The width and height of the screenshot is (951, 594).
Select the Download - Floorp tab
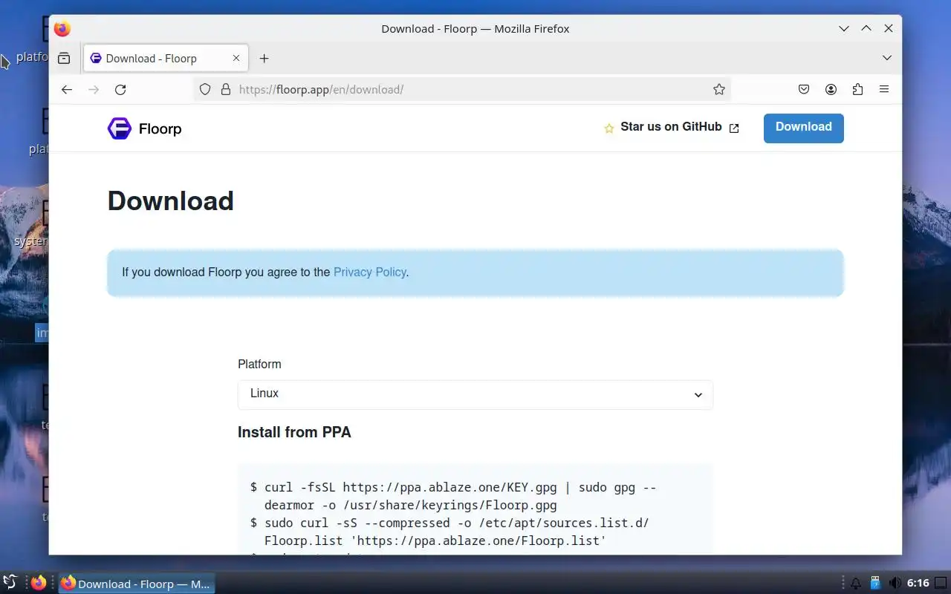(x=165, y=58)
